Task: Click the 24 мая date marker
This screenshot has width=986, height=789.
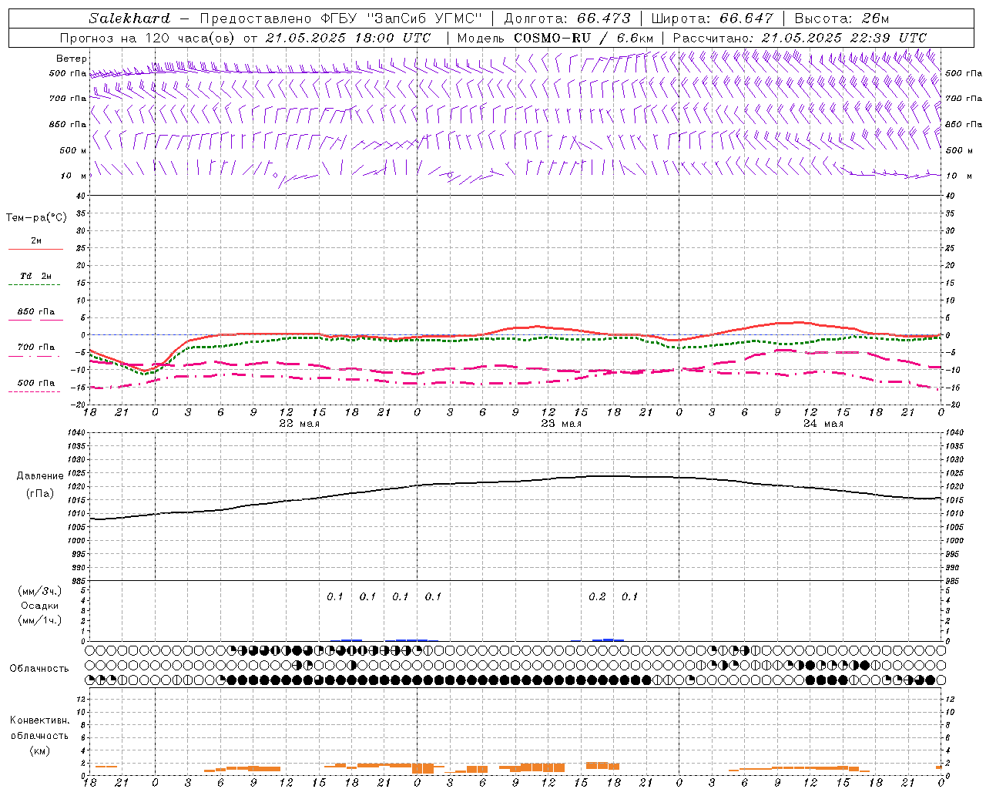Action: (823, 424)
